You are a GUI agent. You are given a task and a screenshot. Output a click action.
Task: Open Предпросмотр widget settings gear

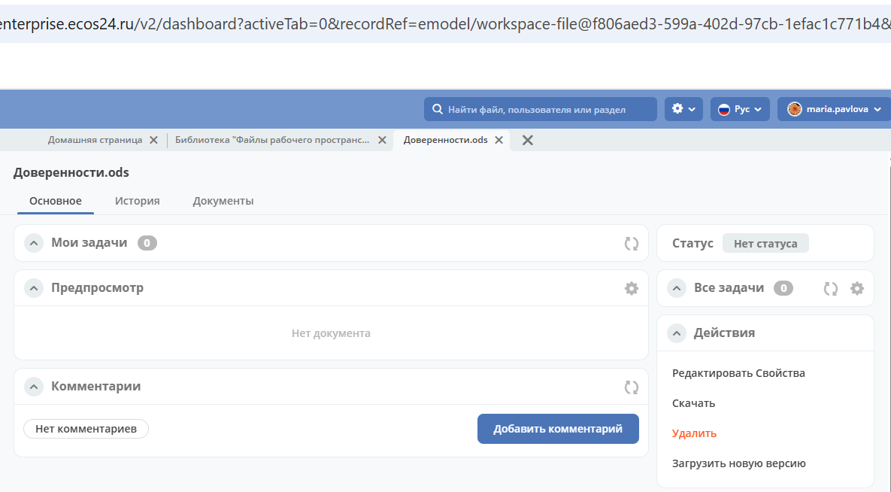tap(631, 288)
